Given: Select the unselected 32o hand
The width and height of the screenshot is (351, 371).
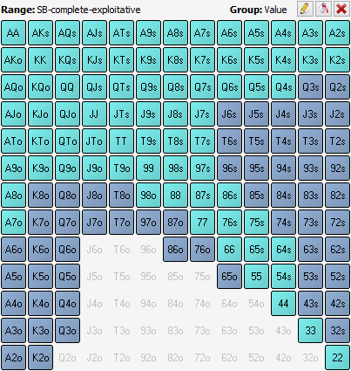Looking at the screenshot, I should pyautogui.click(x=310, y=357).
